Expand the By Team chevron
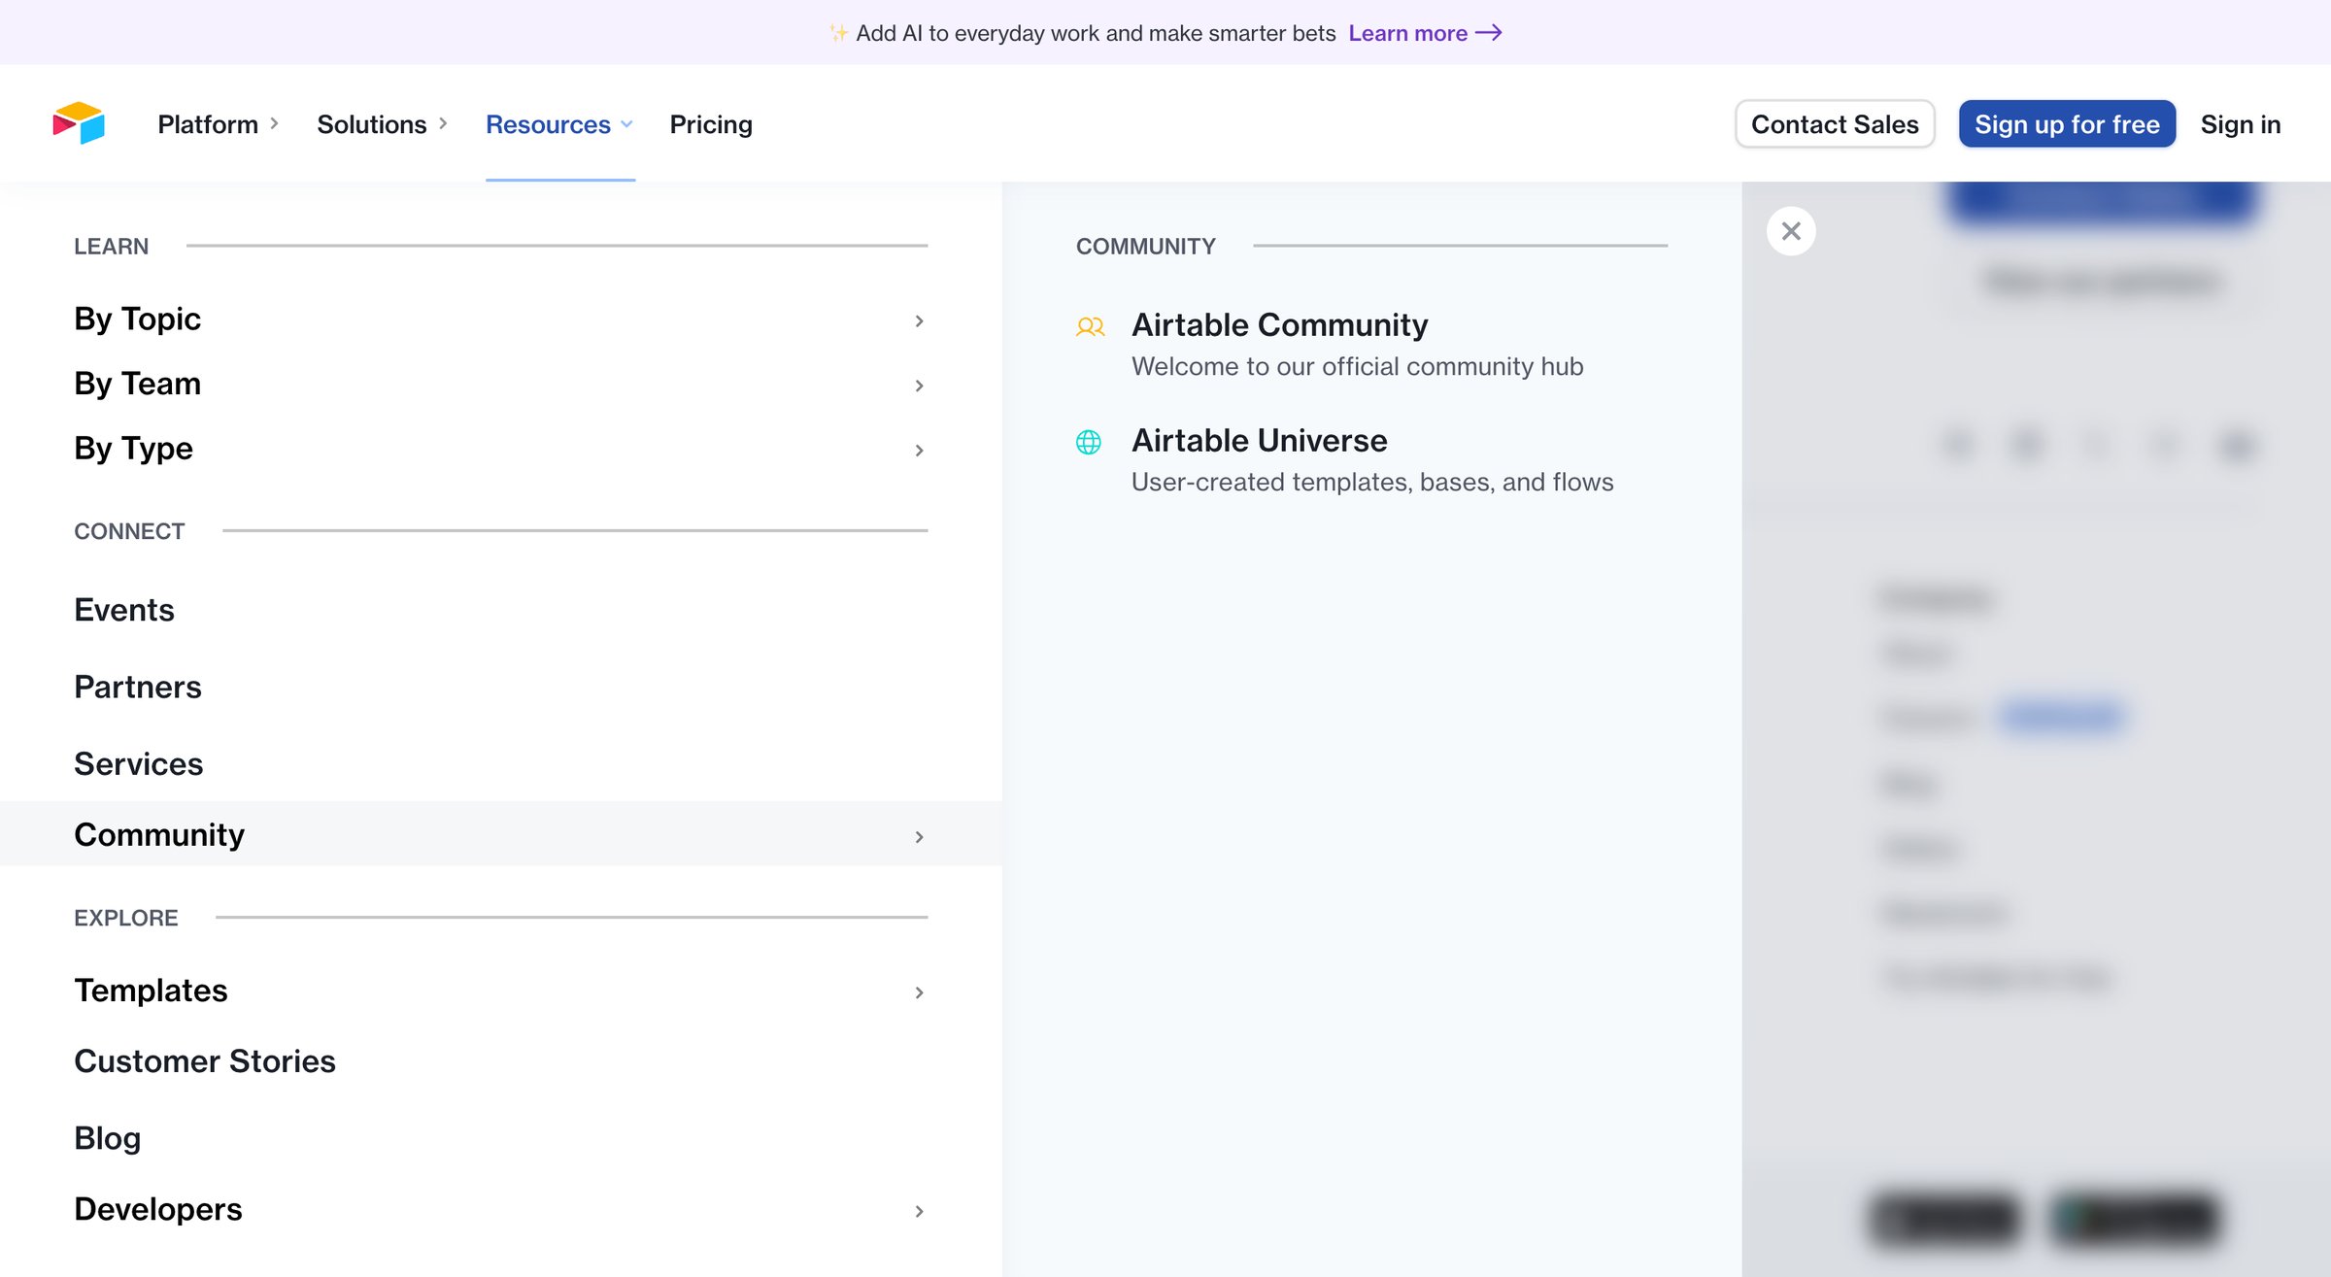The width and height of the screenshot is (2331, 1277). (x=919, y=386)
